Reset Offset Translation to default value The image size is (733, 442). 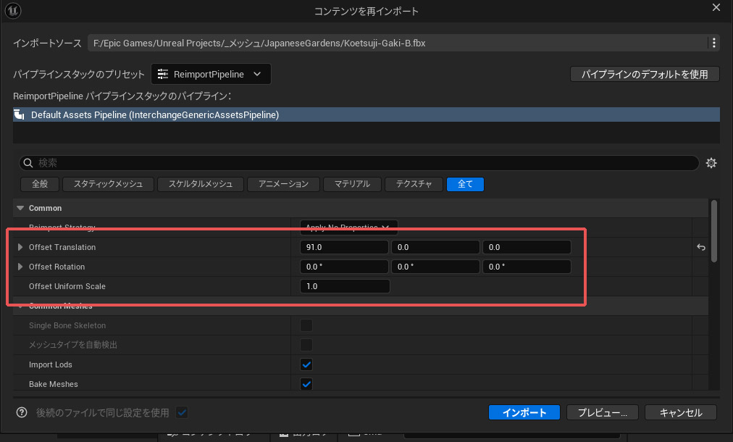click(701, 248)
